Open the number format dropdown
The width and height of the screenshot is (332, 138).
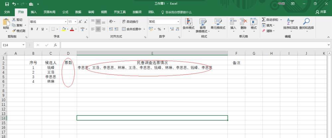pos(178,22)
